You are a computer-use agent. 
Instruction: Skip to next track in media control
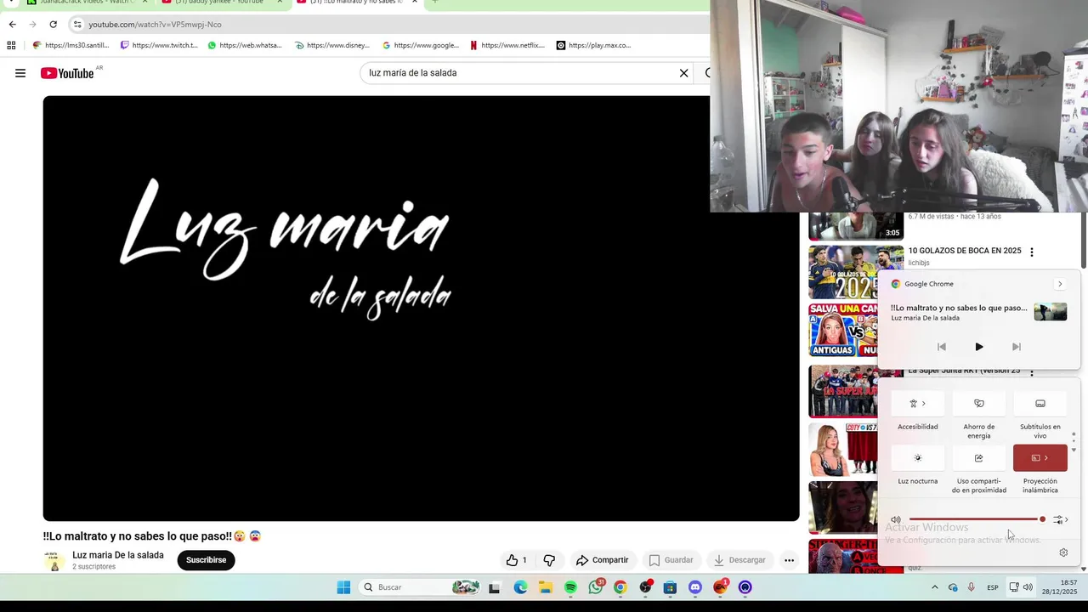[x=1017, y=347]
